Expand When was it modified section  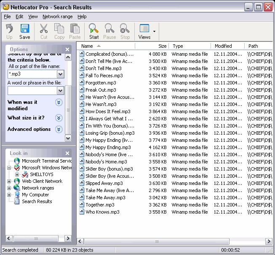(59, 102)
